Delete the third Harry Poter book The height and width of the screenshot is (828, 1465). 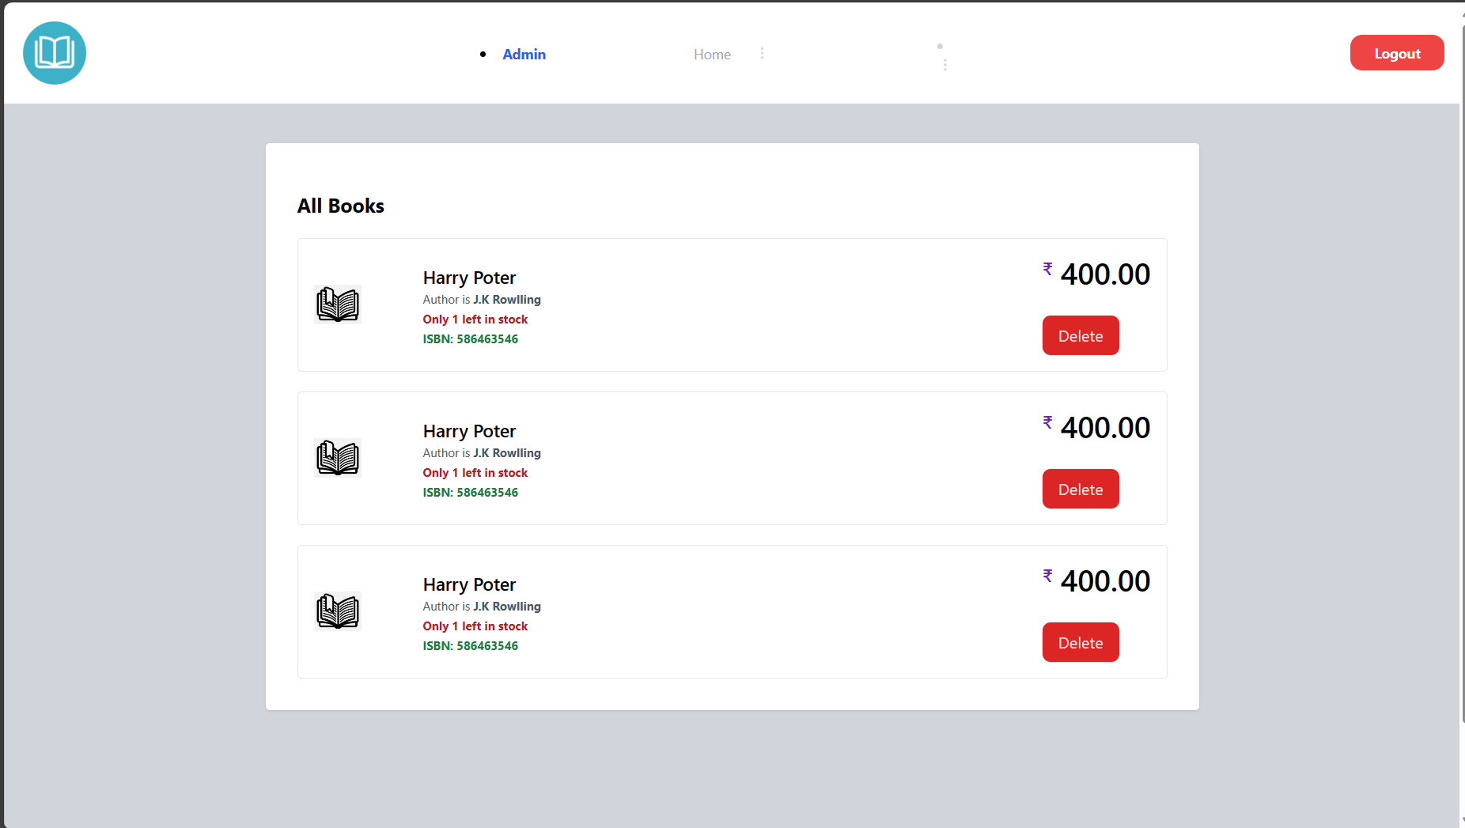(x=1080, y=642)
